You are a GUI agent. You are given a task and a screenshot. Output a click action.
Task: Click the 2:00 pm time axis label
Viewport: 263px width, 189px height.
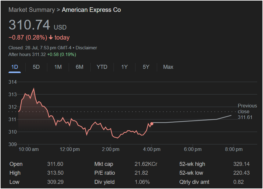pos(111,149)
